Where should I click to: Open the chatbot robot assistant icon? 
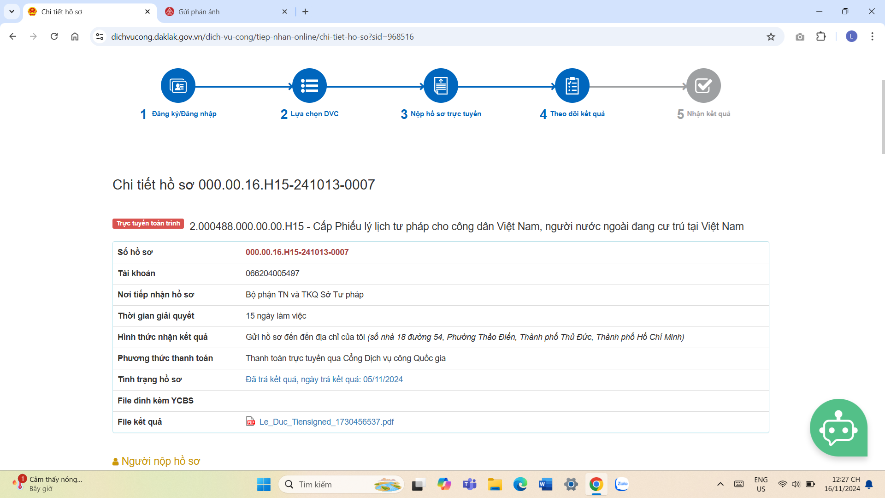click(838, 428)
